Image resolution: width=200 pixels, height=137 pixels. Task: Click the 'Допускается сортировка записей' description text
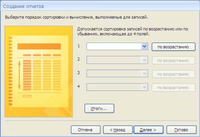132,32
